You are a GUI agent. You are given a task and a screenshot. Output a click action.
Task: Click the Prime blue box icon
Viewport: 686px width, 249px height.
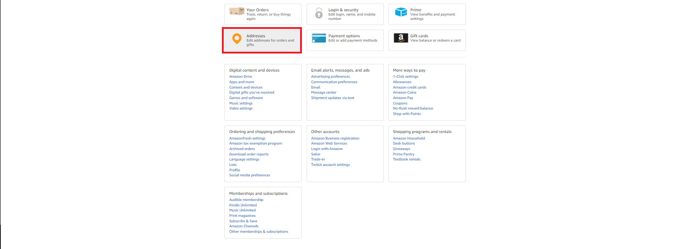401,12
